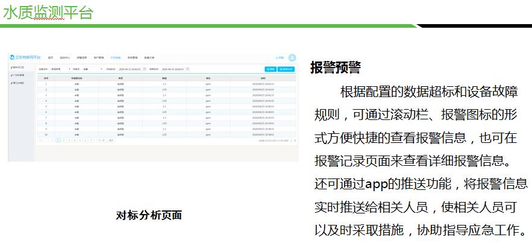532x246 pixels.
Task: Click the highlighted page 1 pagination button
Action: 58,140
